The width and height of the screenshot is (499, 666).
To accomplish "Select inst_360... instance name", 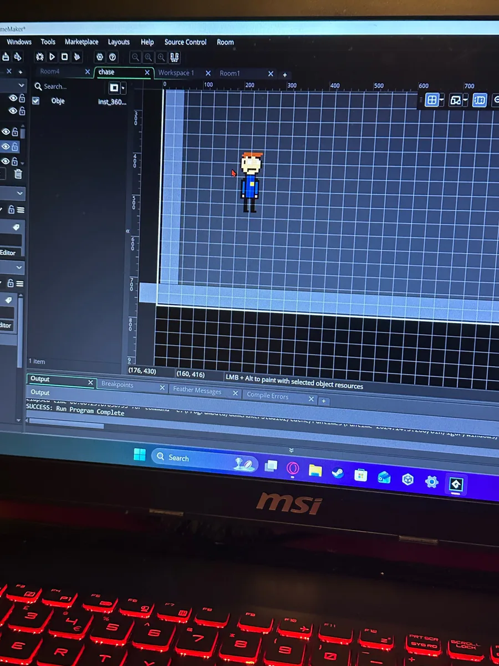I will (113, 102).
